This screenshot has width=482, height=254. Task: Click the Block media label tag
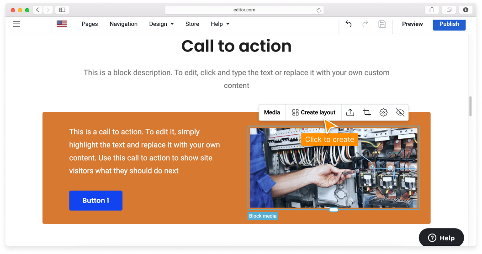pyautogui.click(x=263, y=216)
